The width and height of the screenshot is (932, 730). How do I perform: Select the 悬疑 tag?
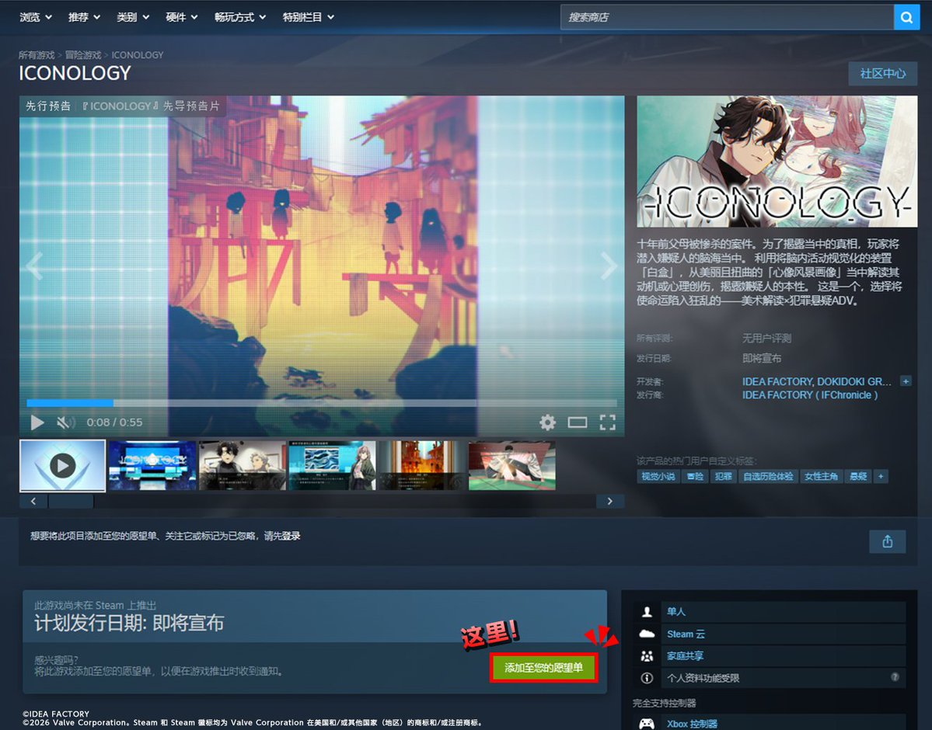point(858,476)
